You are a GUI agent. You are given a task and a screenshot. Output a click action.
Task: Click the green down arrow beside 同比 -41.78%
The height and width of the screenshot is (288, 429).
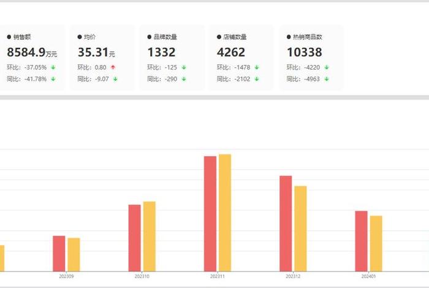(x=53, y=79)
